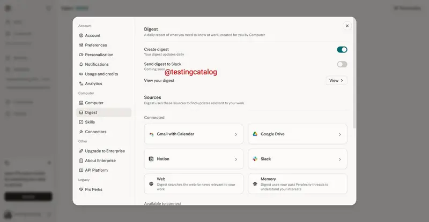Open Preferences in the sidebar
Viewport: 429px width, 222px height.
pos(103,45)
